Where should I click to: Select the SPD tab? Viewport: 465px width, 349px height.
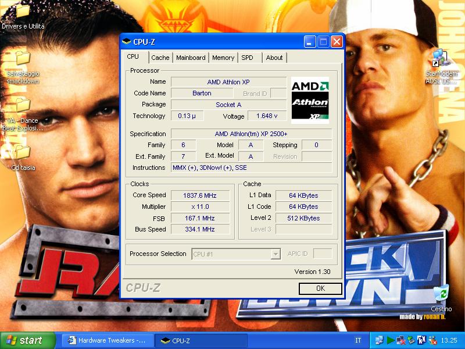(x=248, y=58)
